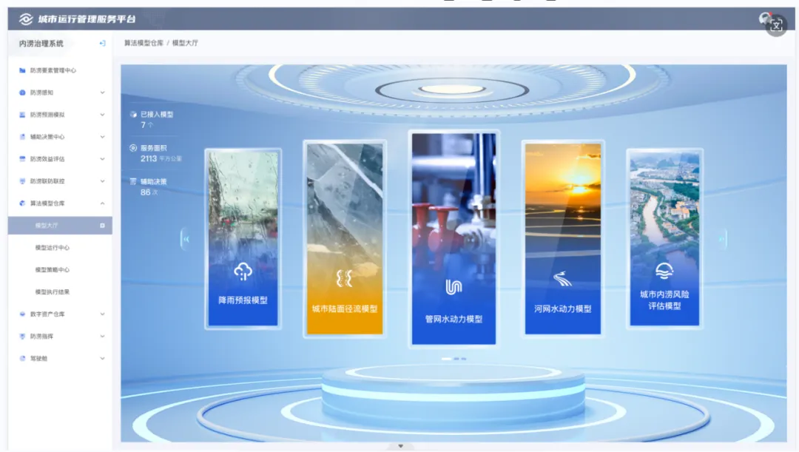Click the 驾驶舱 sidebar icon

22,358
